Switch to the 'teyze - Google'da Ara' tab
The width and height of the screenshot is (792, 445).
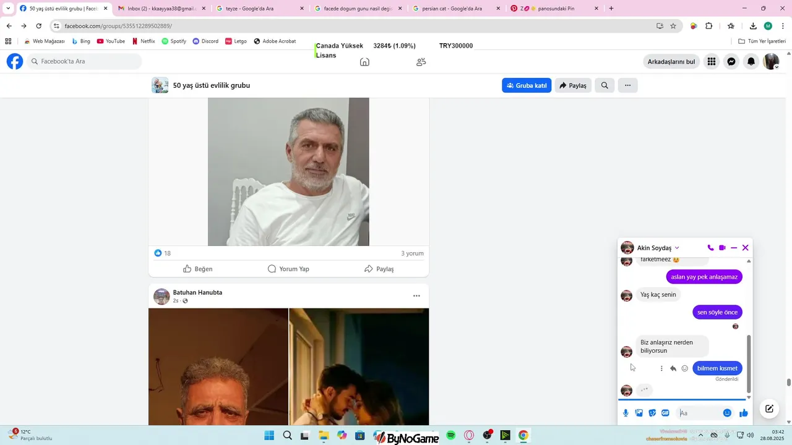pos(260,9)
